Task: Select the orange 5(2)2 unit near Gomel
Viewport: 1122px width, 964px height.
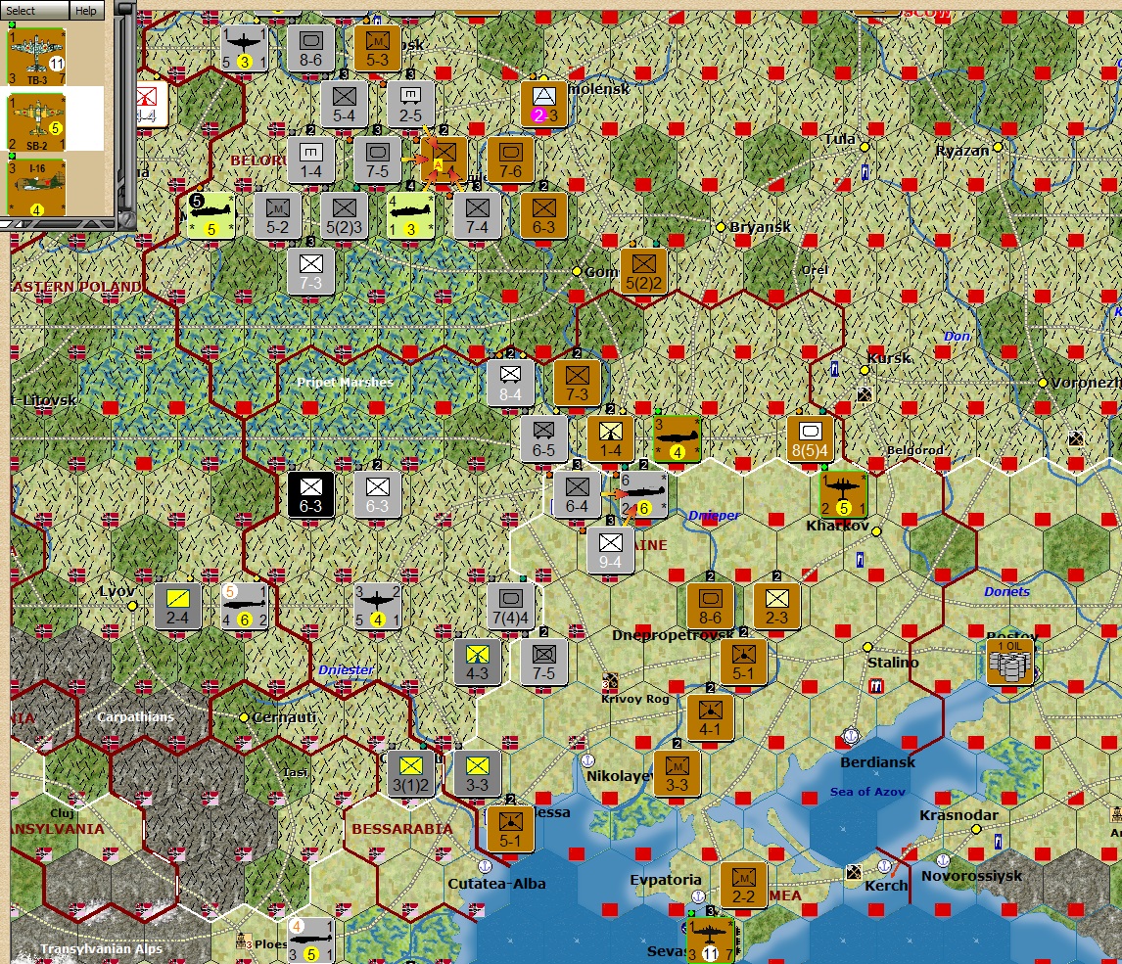Action: [x=644, y=271]
